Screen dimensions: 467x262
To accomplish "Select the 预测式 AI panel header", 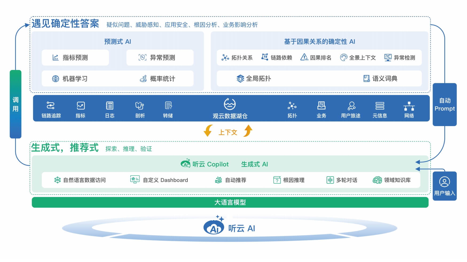I will [117, 42].
